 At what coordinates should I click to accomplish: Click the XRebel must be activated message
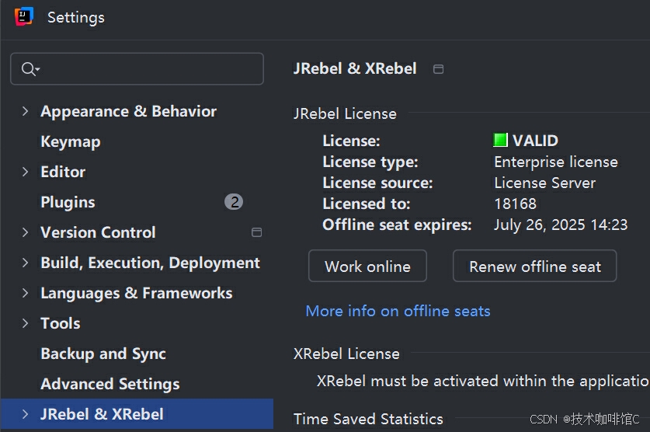click(483, 381)
